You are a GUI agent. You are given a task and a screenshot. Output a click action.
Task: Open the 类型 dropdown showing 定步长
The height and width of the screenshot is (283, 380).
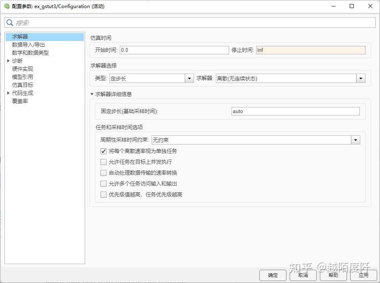point(189,78)
